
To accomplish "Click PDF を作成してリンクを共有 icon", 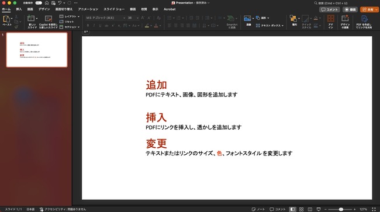I will point(364,19).
